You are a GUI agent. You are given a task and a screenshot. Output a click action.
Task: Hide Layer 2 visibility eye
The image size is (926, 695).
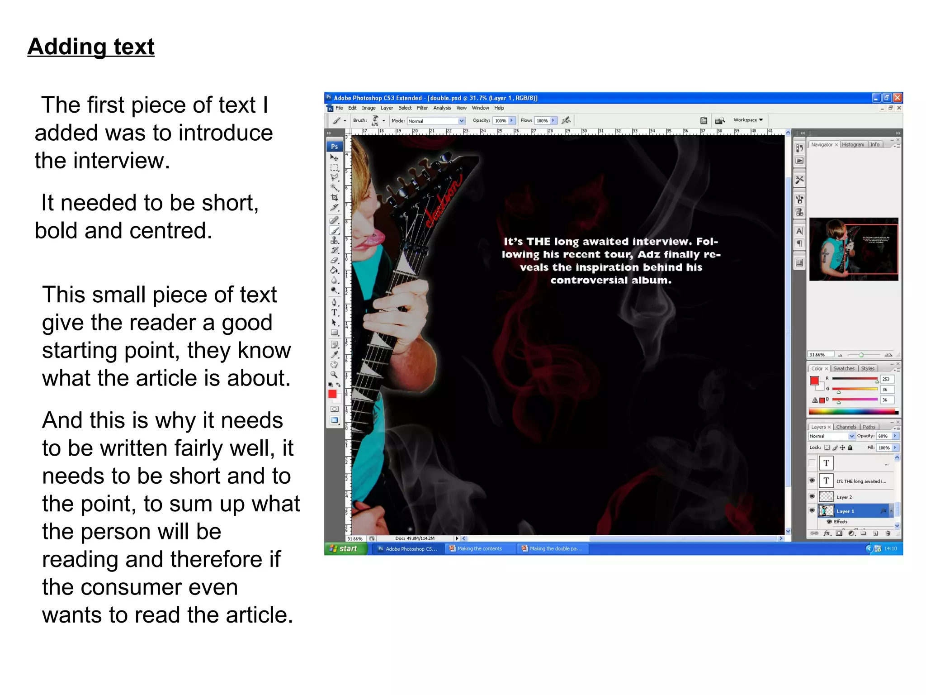click(812, 496)
